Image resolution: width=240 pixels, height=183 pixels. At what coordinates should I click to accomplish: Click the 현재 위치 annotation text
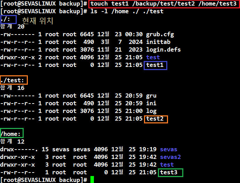tap(38, 21)
